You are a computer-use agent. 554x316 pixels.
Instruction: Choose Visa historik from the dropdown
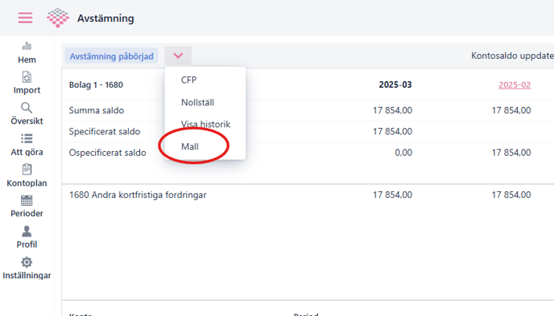click(205, 124)
